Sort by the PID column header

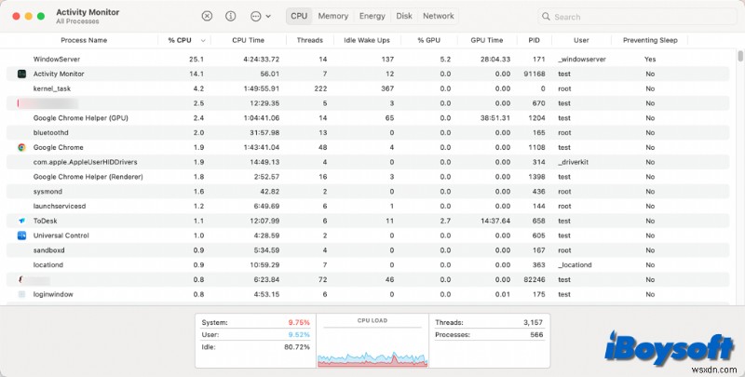coord(534,40)
